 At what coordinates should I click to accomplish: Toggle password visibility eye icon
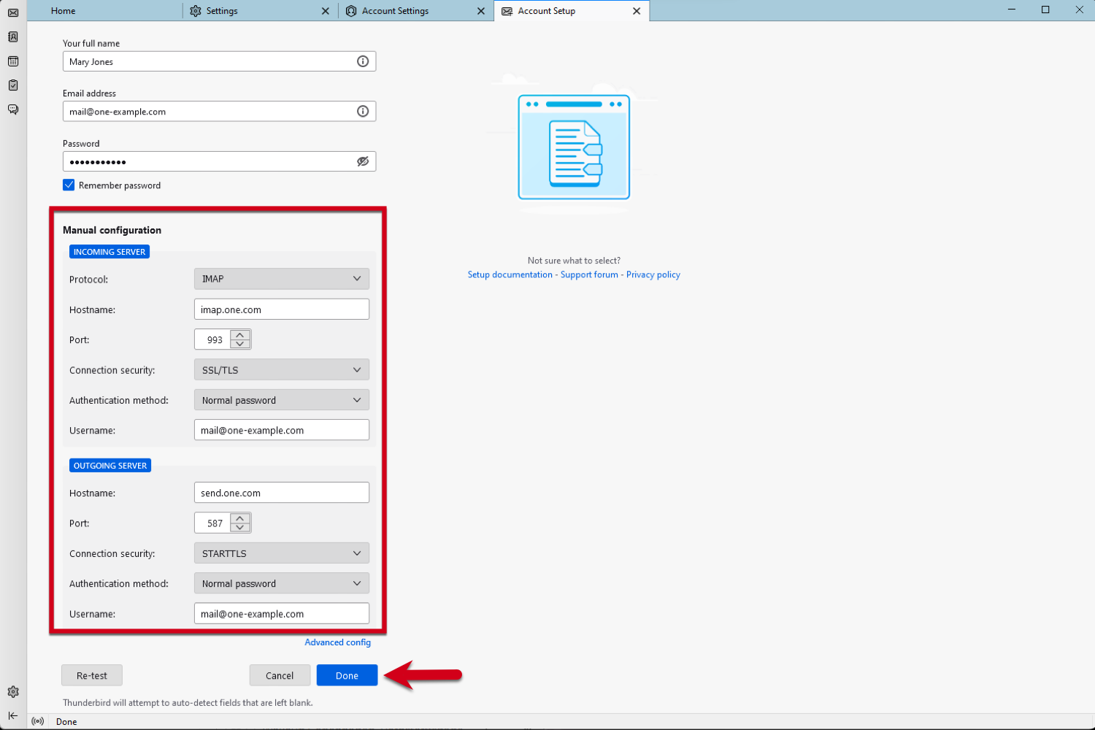362,161
